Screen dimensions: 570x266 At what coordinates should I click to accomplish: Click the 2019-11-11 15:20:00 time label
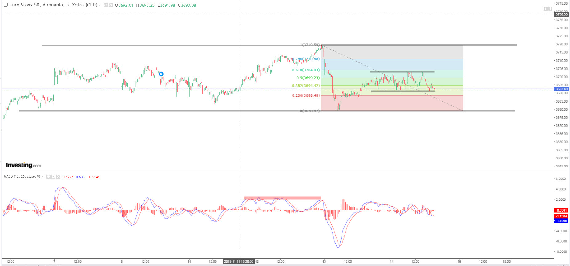coord(239,261)
